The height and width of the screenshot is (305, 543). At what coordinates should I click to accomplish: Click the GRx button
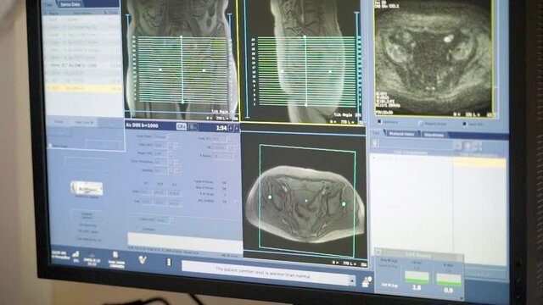click(181, 126)
